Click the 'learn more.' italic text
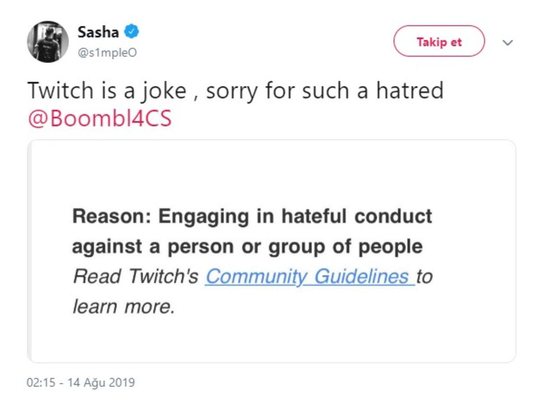Screen dimensions: 542x398 tap(123, 306)
